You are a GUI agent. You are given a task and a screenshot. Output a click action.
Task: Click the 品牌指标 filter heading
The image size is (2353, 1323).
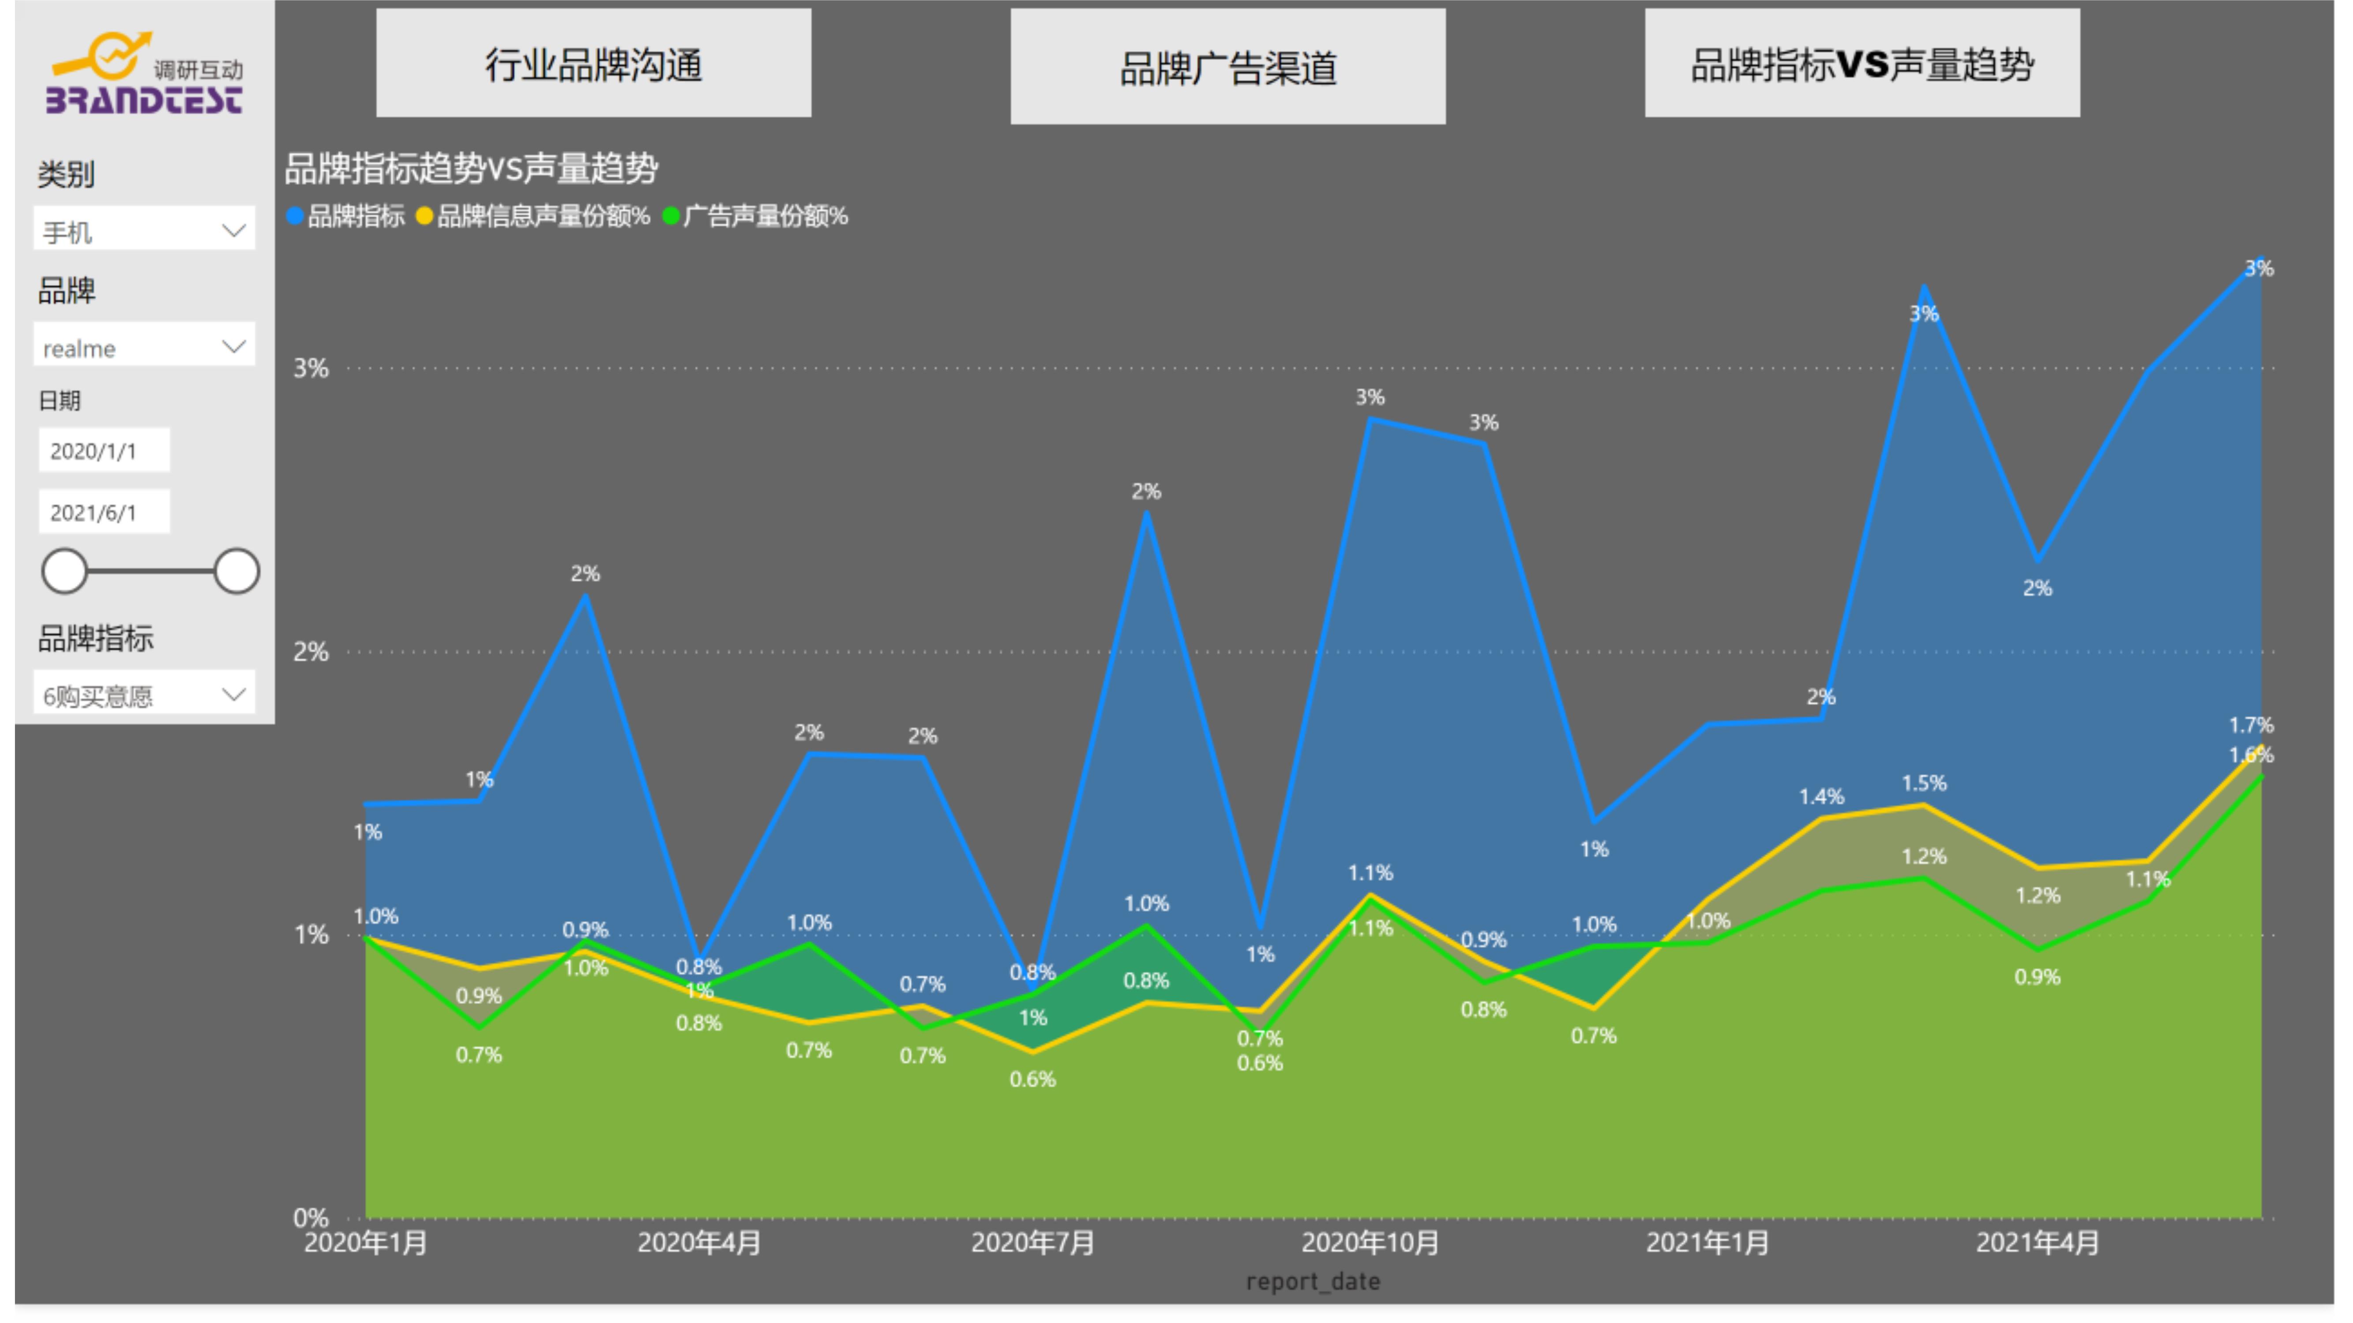(95, 638)
